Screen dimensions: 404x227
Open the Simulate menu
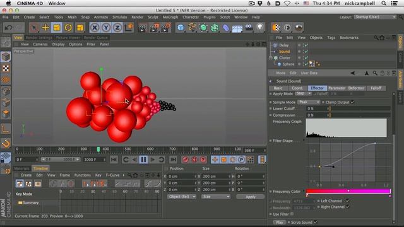(x=119, y=17)
